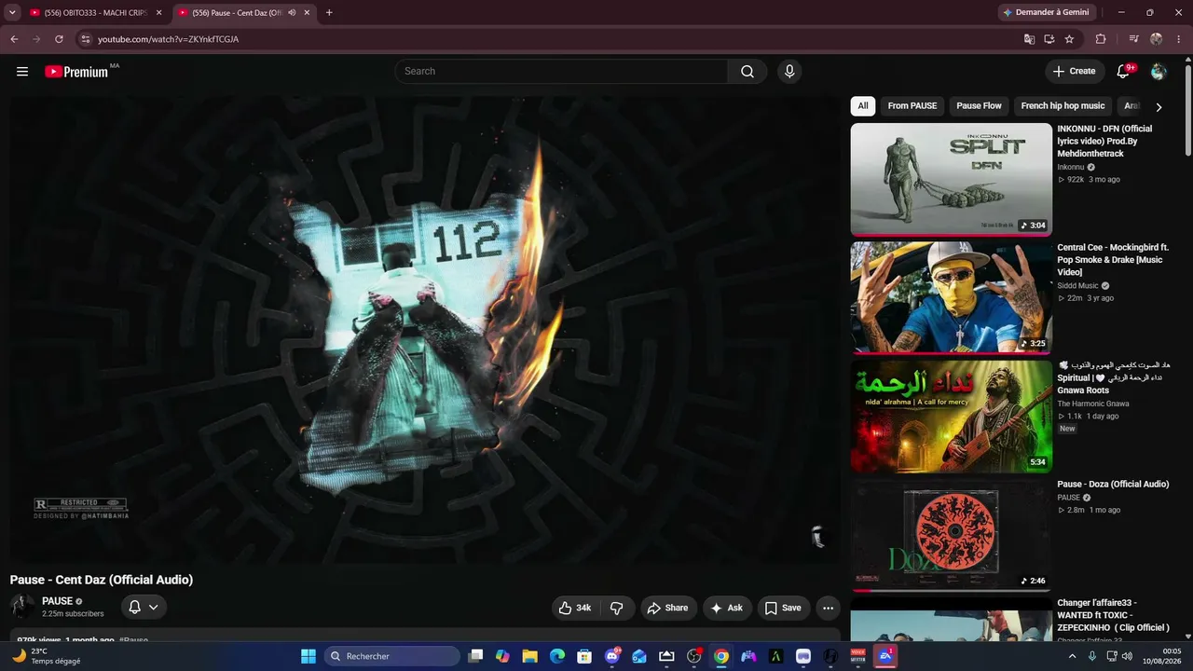Open new browser tab
The width and height of the screenshot is (1193, 671).
coord(329,12)
